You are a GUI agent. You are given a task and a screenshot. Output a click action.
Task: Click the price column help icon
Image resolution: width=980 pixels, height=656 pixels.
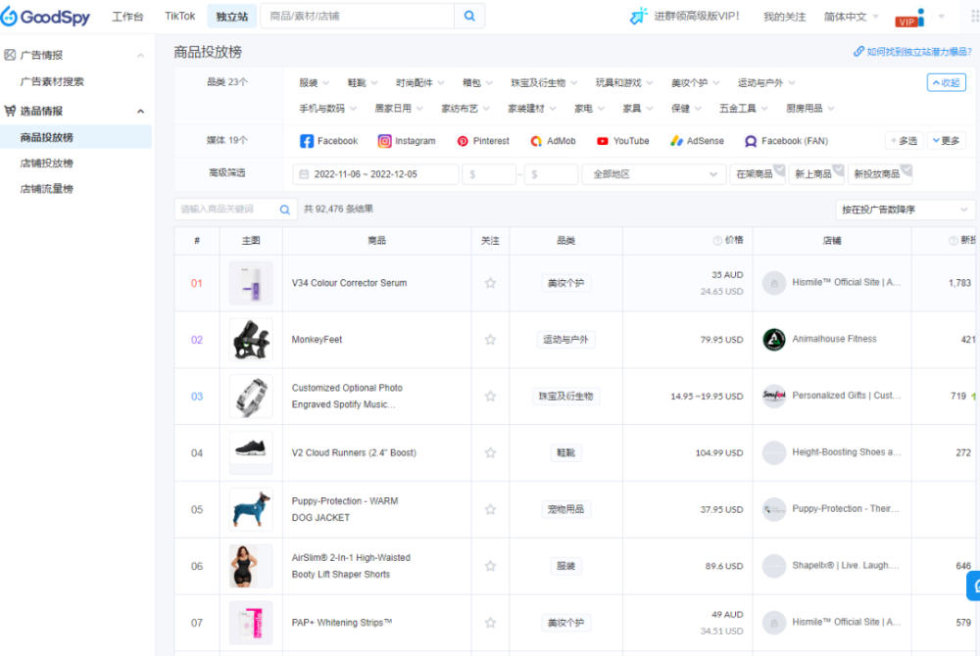[x=717, y=241]
